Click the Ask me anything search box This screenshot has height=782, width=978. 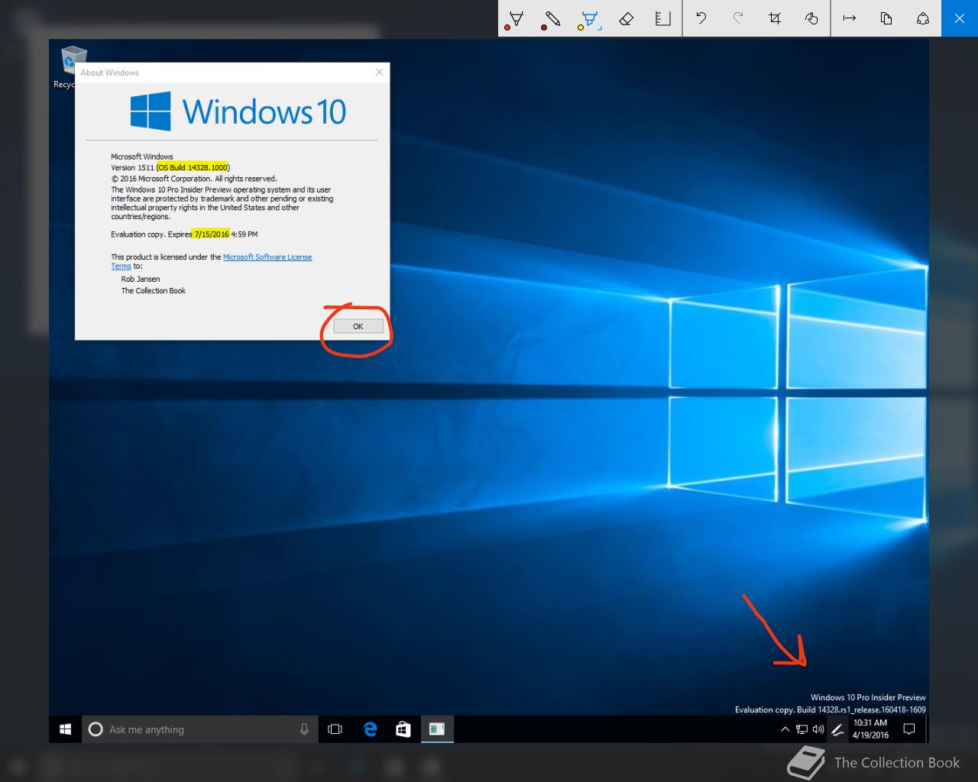pyautogui.click(x=200, y=729)
